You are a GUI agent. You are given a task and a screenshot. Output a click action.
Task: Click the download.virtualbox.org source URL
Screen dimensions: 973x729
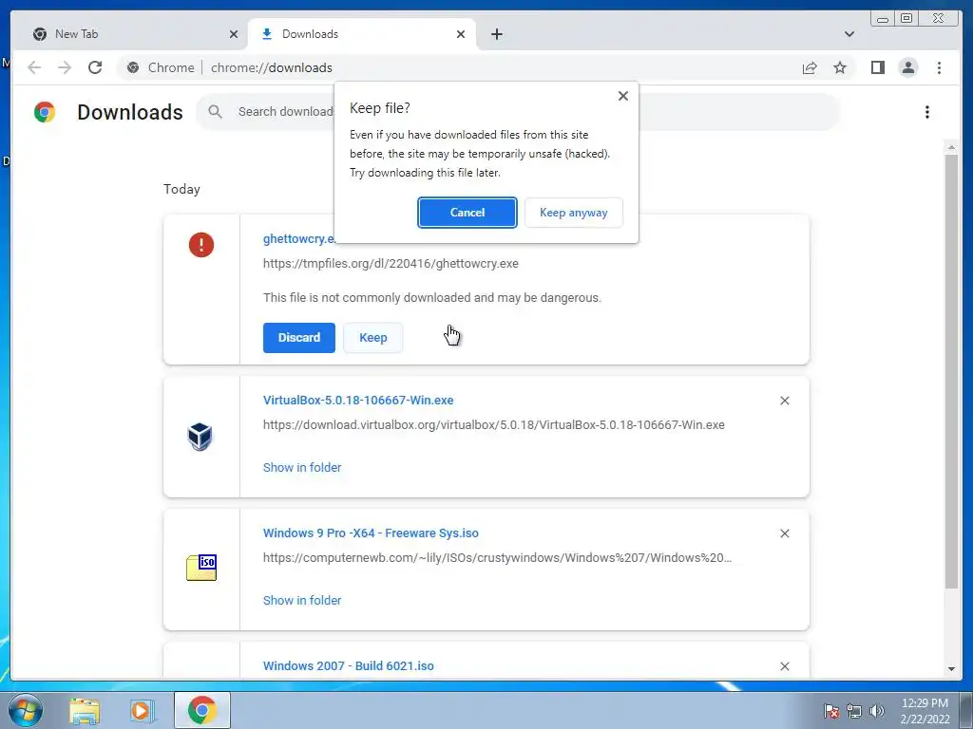[494, 424]
